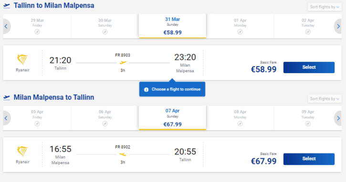346x182 pixels.
Task: Click the plane icon on flight FR 8903 route line
Action: [123, 63]
